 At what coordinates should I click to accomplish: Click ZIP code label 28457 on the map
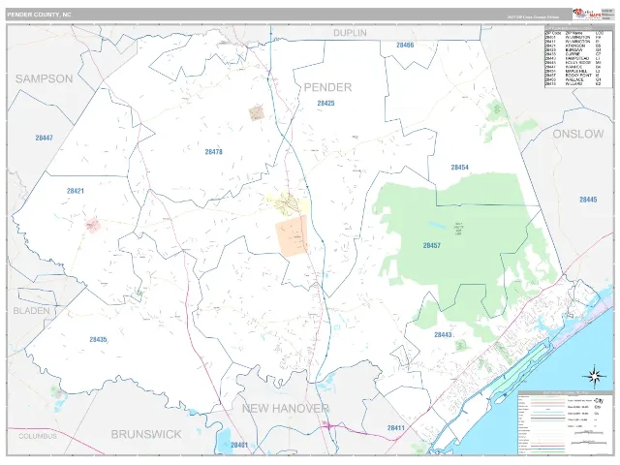[431, 245]
